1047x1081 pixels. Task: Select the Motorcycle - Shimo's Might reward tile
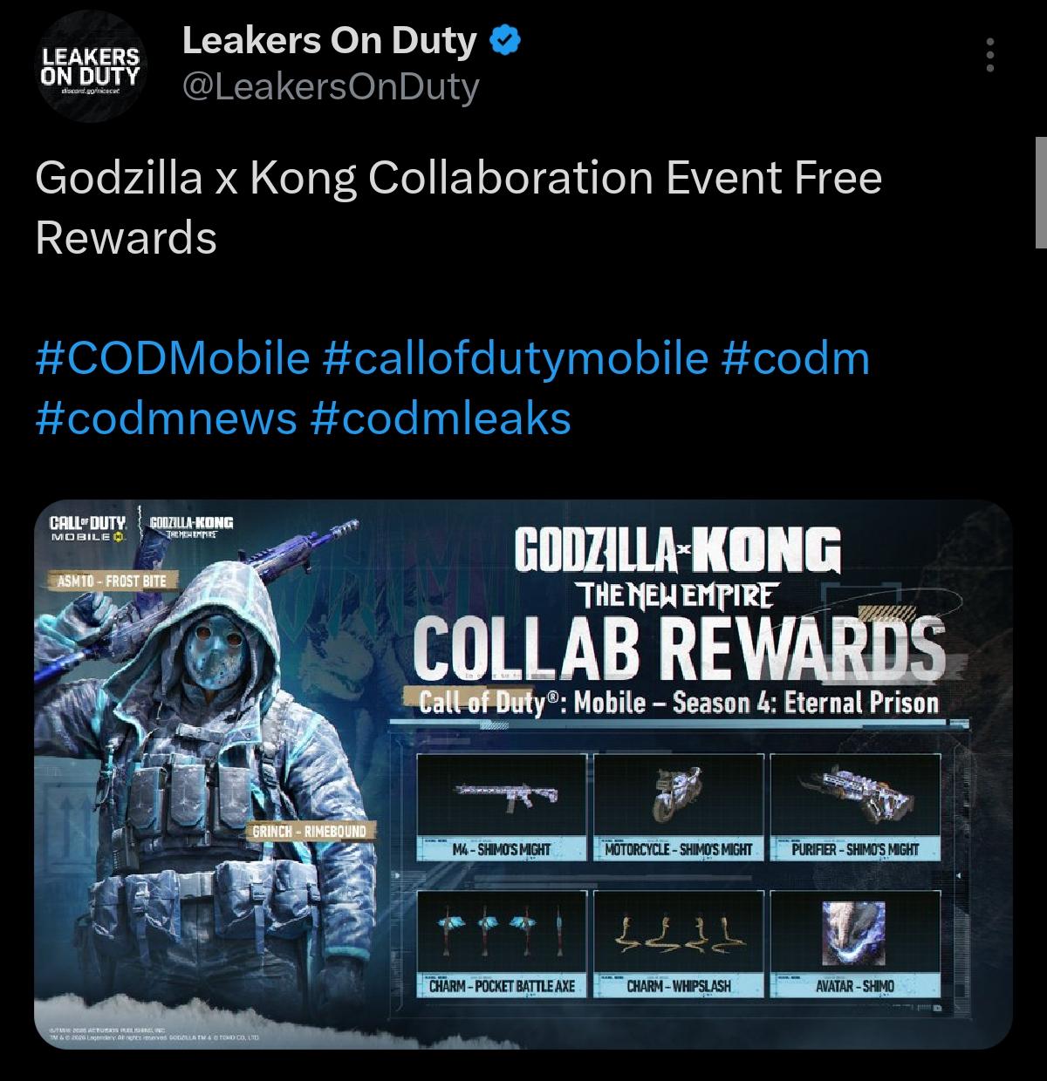[x=679, y=806]
